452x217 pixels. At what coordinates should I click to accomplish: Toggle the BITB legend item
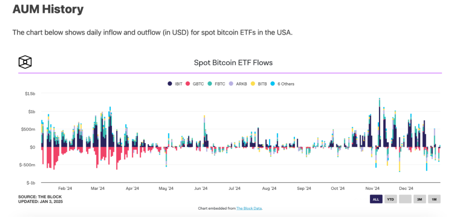(259, 84)
